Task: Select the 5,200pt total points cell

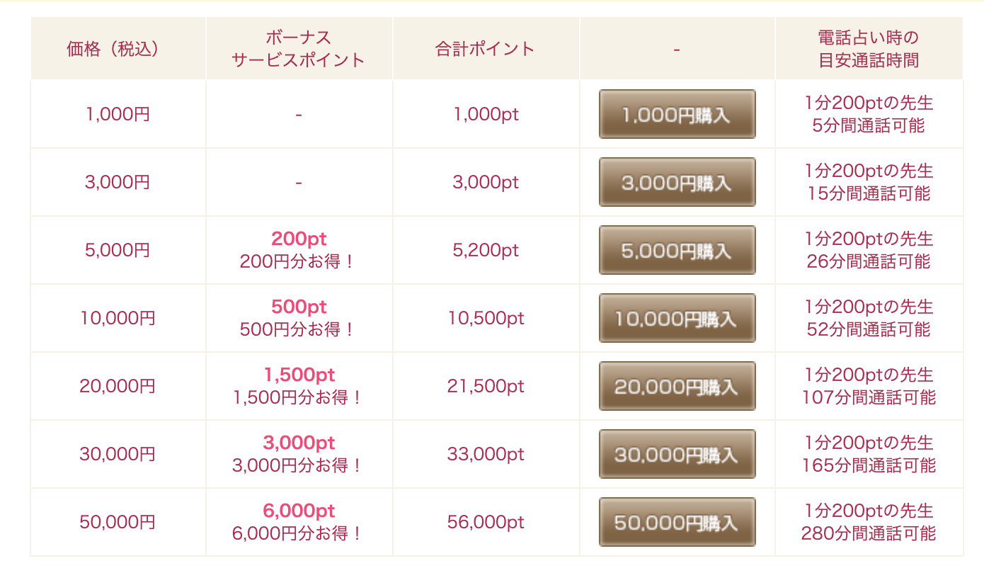Action: [486, 250]
